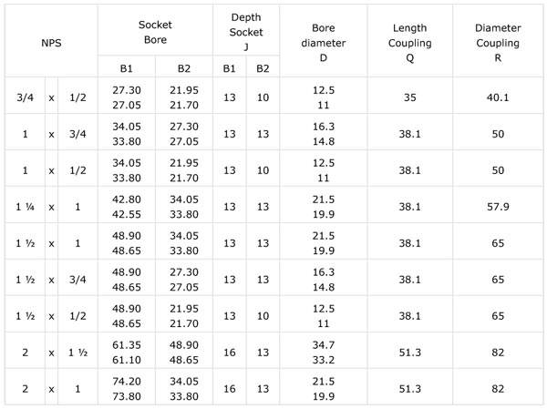Select the Diameter Coupling R header

[x=498, y=41]
